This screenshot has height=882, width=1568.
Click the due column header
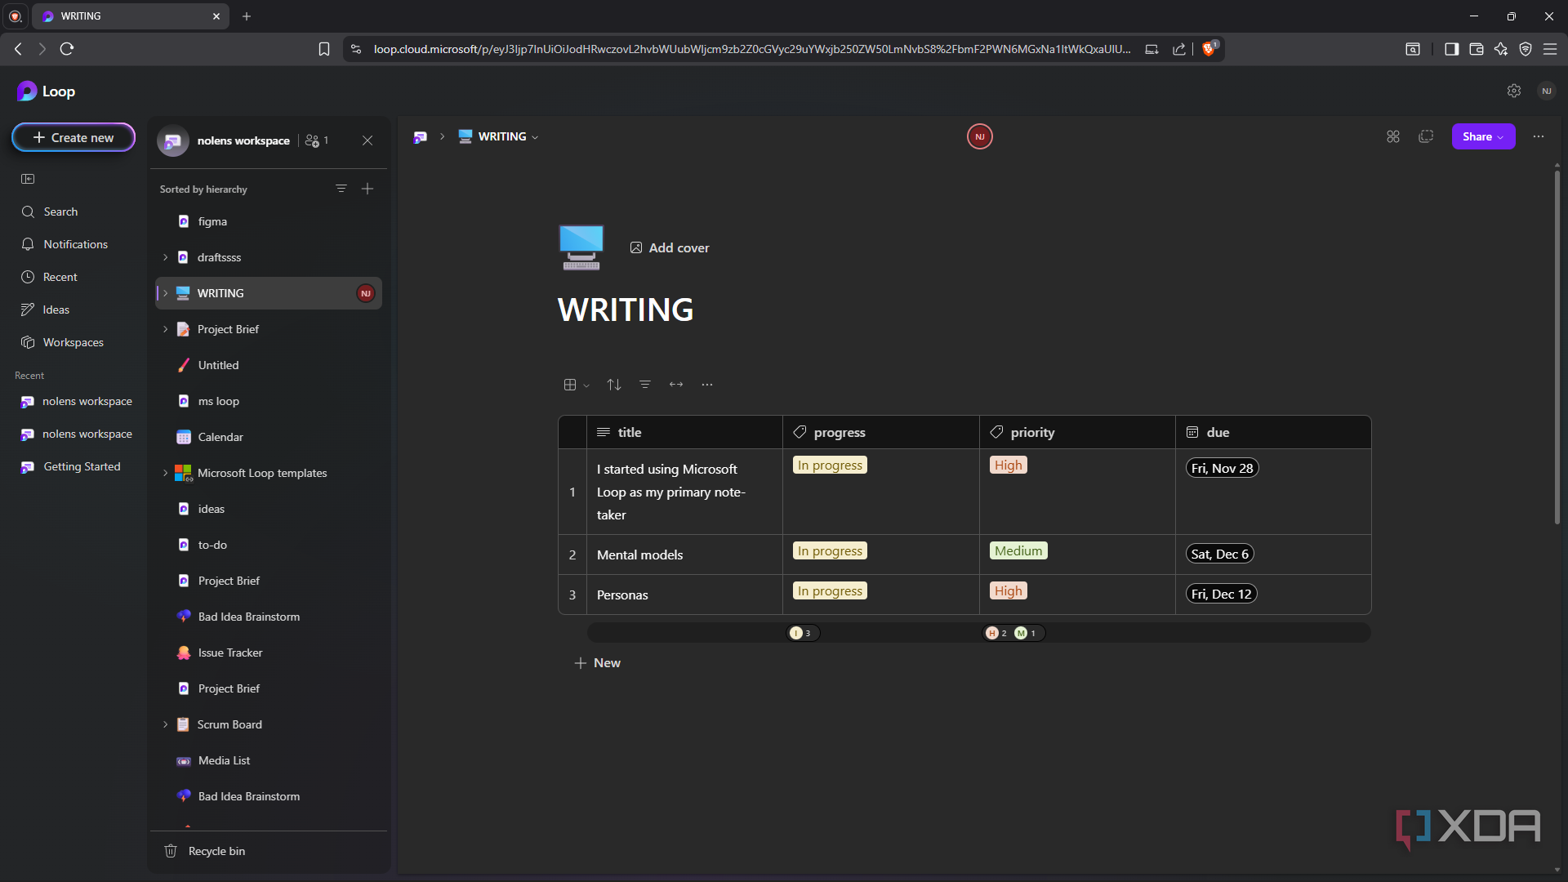(x=1273, y=432)
